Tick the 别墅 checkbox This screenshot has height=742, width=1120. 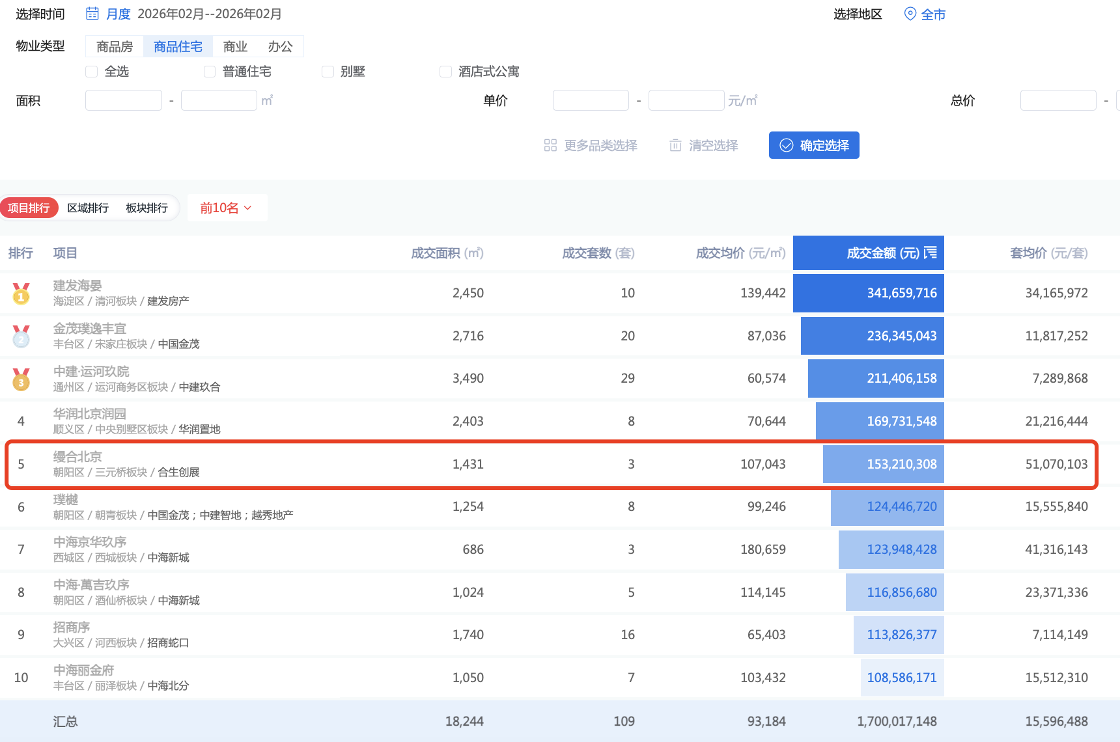[328, 72]
